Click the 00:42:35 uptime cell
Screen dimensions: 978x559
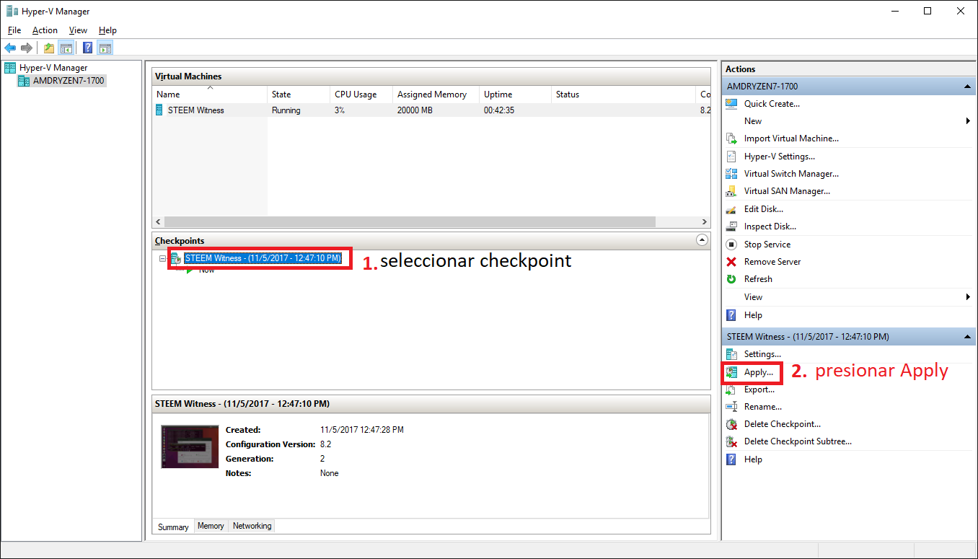pyautogui.click(x=499, y=110)
